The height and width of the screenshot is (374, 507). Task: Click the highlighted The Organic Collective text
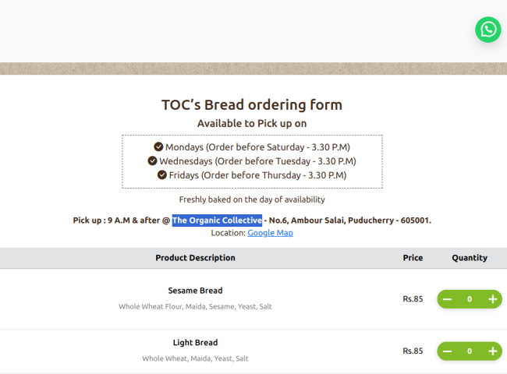point(217,221)
